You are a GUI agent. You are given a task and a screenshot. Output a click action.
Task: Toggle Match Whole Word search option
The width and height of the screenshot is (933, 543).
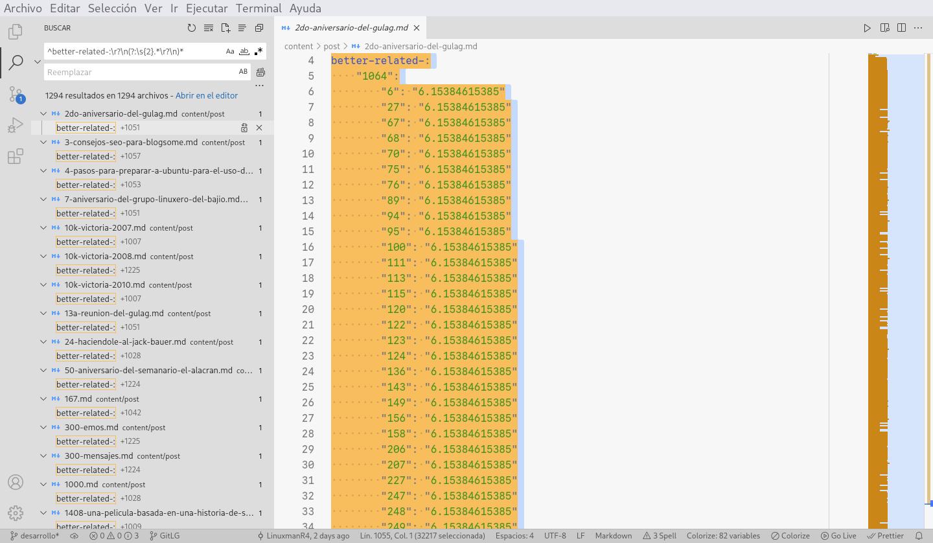coord(244,51)
